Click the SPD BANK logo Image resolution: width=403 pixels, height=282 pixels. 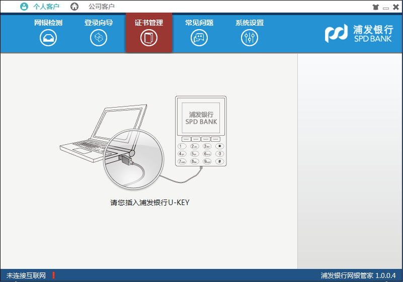pyautogui.click(x=358, y=34)
